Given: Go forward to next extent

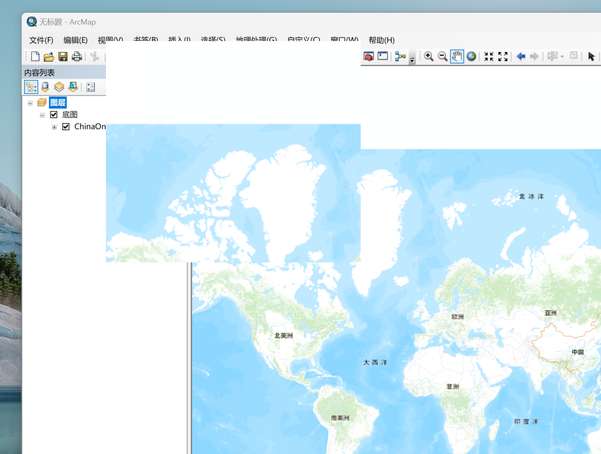Looking at the screenshot, I should [534, 56].
